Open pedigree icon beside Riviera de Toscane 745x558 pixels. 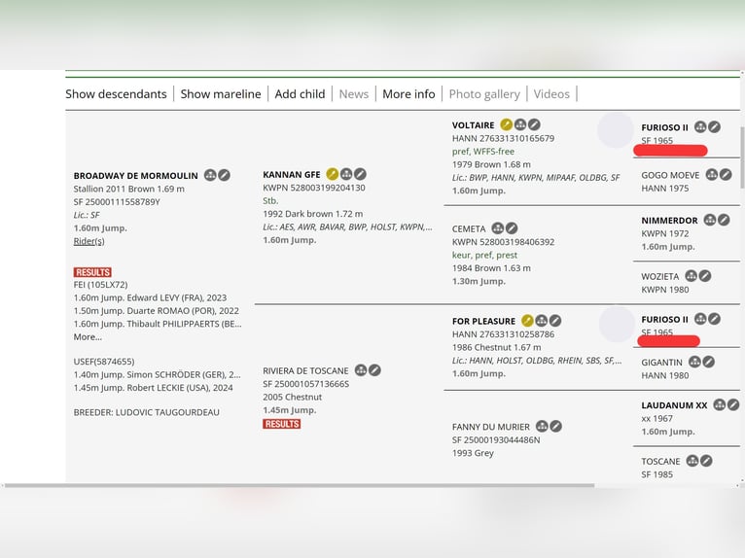pos(361,370)
